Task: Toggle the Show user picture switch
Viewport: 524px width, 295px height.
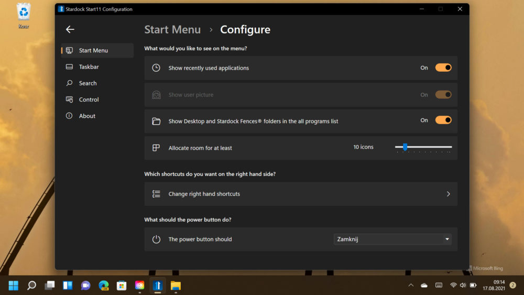Action: 443,94
